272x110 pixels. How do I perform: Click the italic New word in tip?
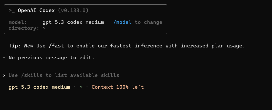click(29, 46)
